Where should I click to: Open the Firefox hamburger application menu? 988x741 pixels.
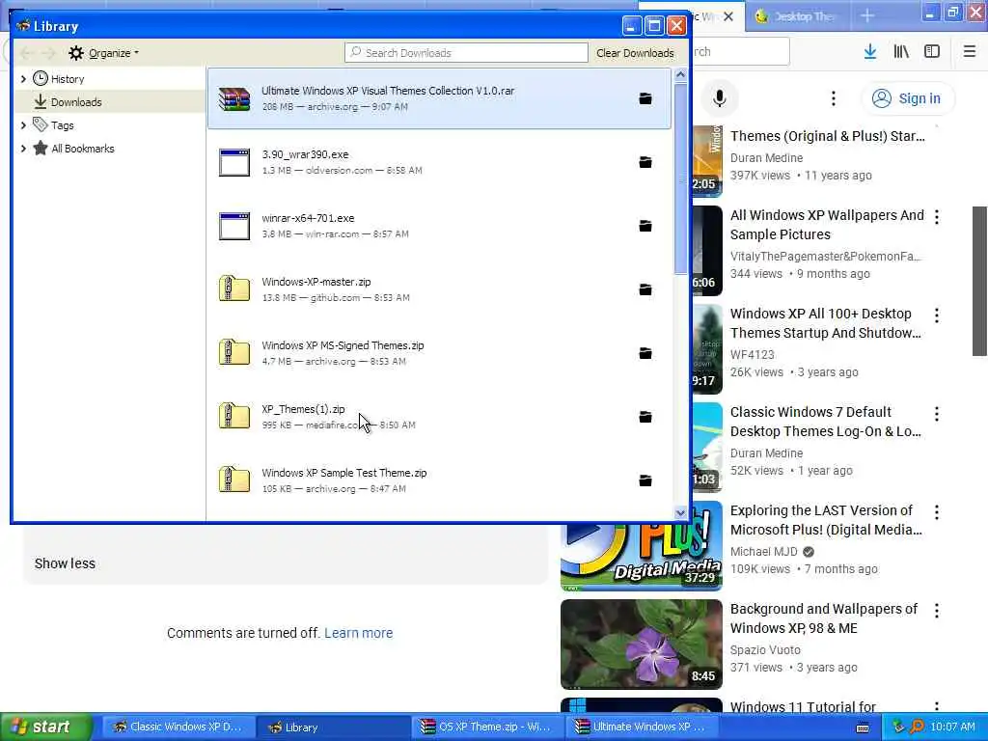[970, 52]
